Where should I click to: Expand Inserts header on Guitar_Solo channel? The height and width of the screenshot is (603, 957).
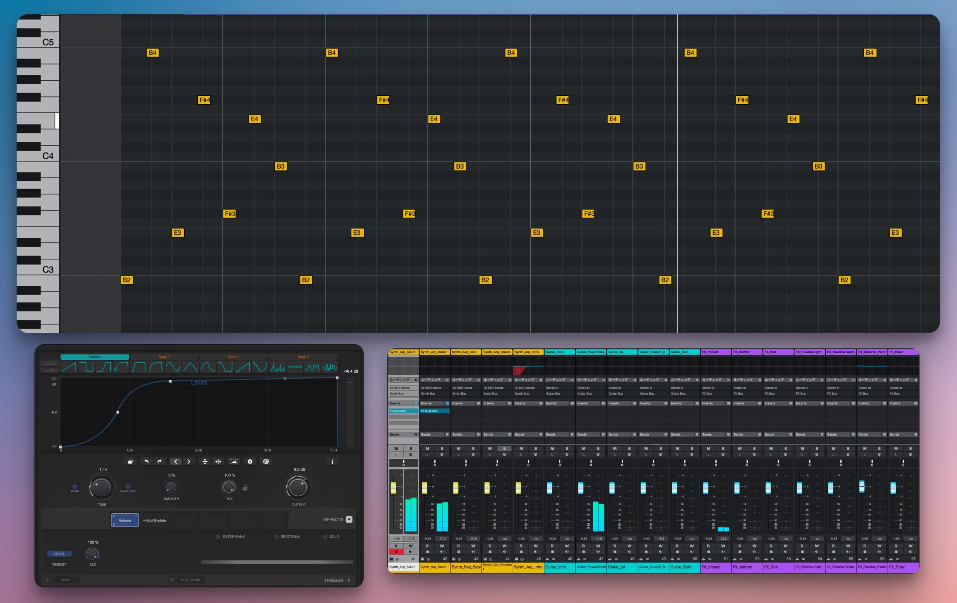point(684,403)
